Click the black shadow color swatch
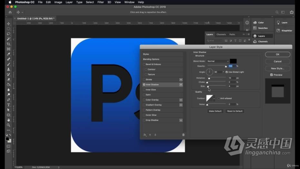This screenshot has height=169, width=300. tap(233, 61)
